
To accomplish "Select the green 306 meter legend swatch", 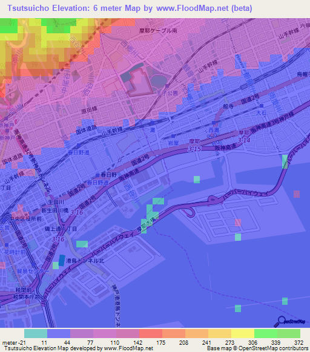I will [x=266, y=333].
